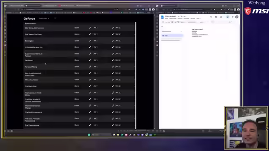Click the Docs share button
This screenshot has height=151, width=269.
(227, 17)
